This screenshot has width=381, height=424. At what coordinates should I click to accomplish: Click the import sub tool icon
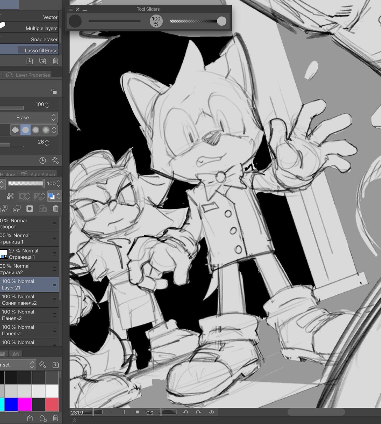30,61
